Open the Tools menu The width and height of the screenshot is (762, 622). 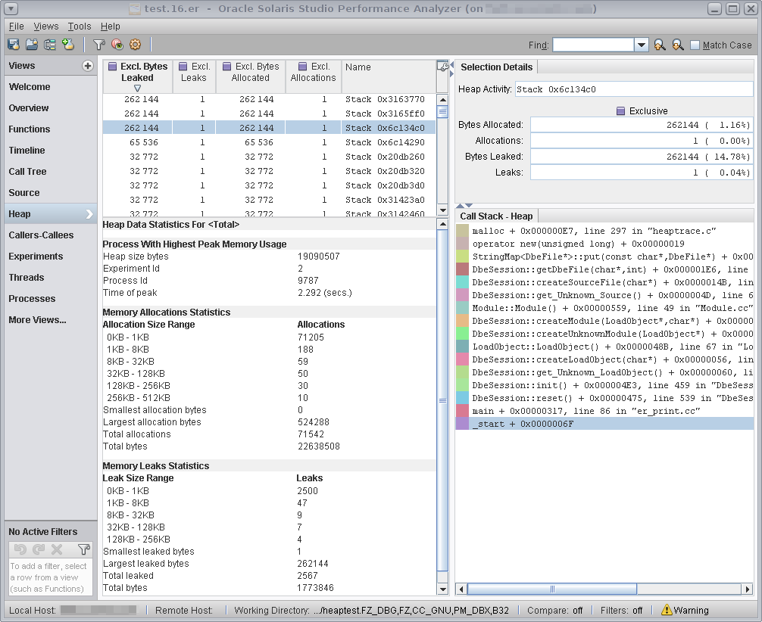(x=80, y=26)
